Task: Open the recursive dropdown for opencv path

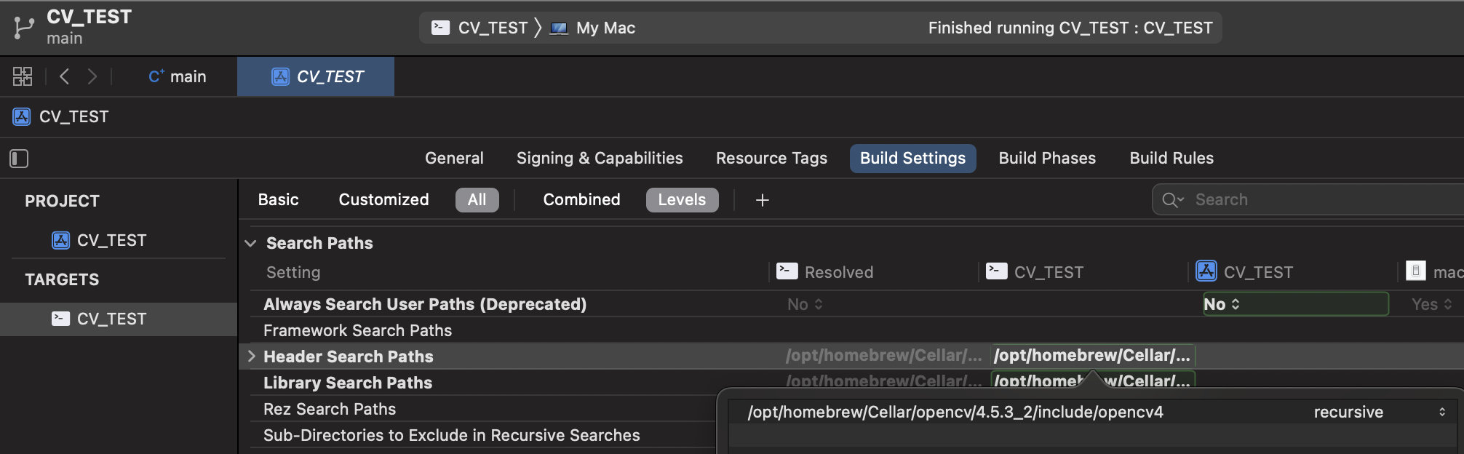Action: click(1377, 412)
